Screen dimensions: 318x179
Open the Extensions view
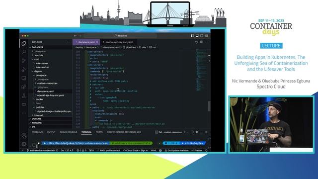pos(24,87)
